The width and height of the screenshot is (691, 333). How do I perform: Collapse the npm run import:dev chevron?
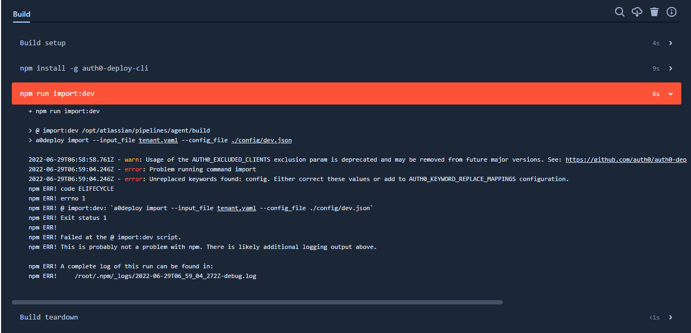(671, 94)
